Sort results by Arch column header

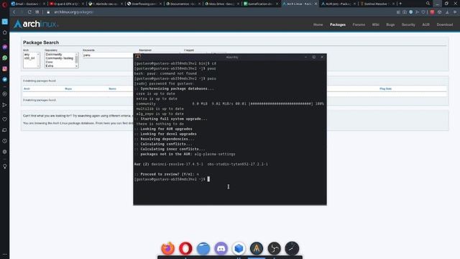point(27,88)
